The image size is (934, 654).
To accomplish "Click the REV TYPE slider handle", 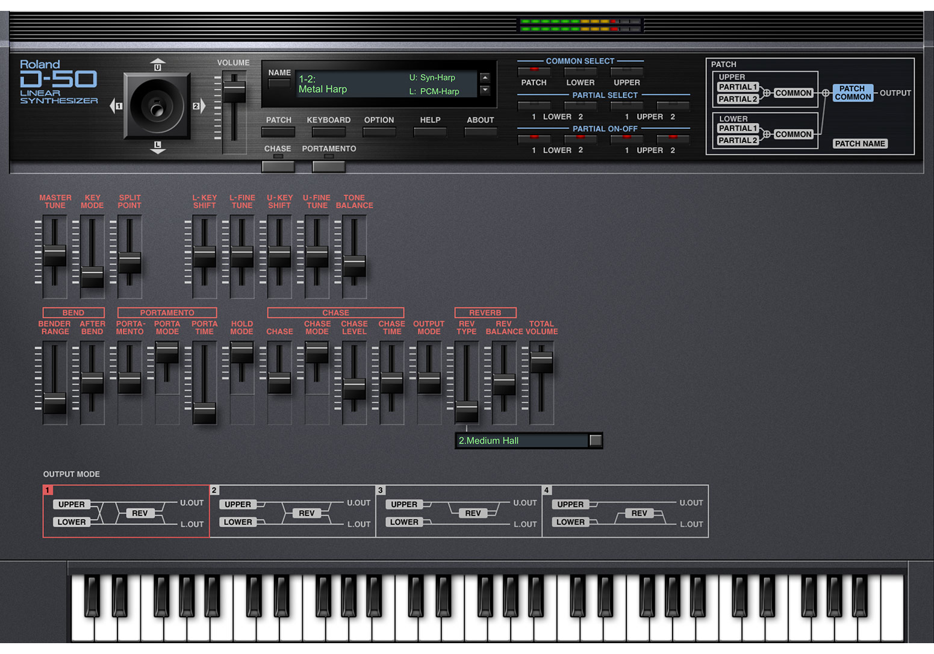I will (466, 411).
